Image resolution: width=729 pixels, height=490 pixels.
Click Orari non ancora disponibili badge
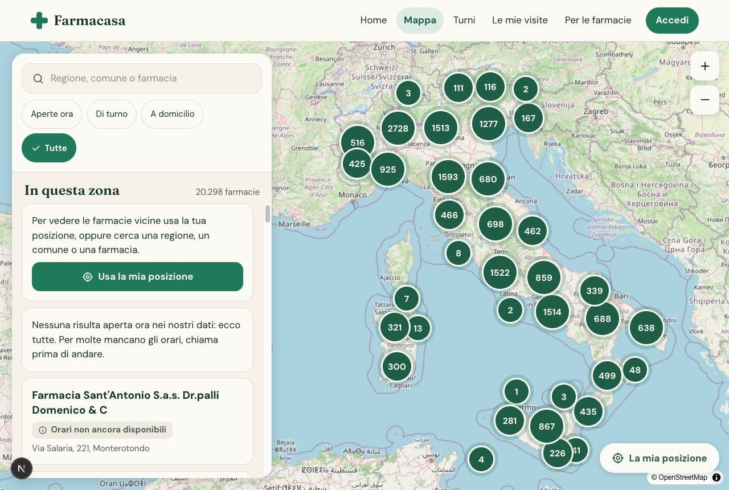[103, 430]
